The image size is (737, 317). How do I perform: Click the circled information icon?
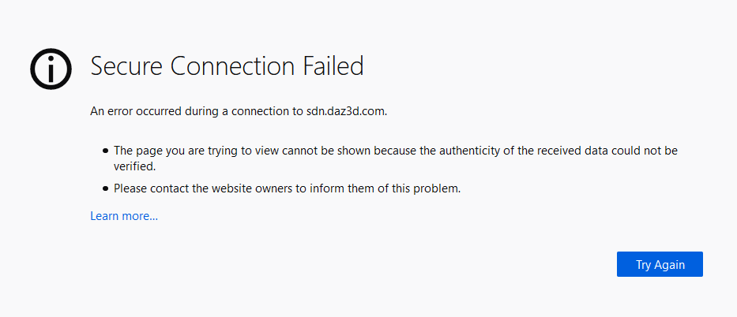(51, 68)
